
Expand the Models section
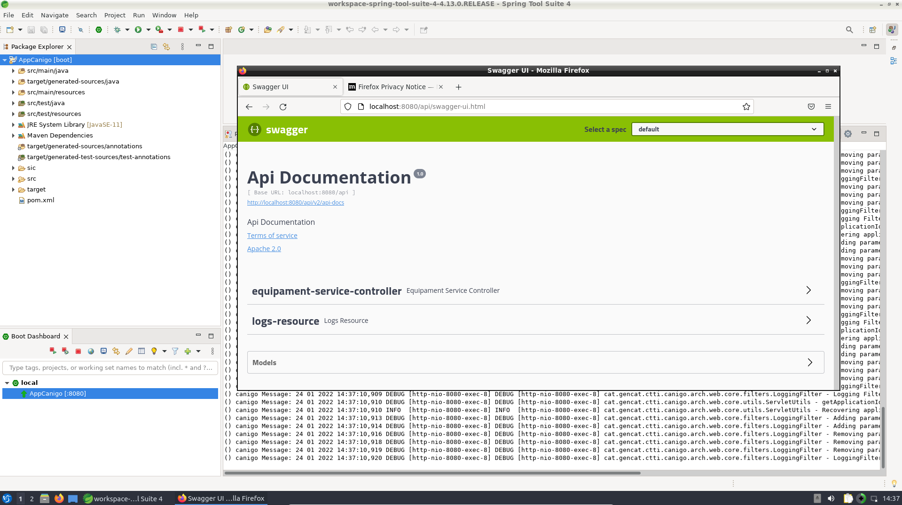click(810, 362)
